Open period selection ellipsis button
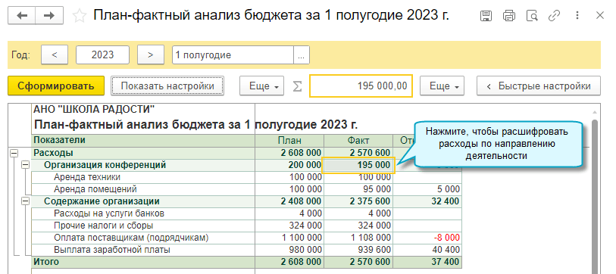616x274 pixels. point(302,55)
